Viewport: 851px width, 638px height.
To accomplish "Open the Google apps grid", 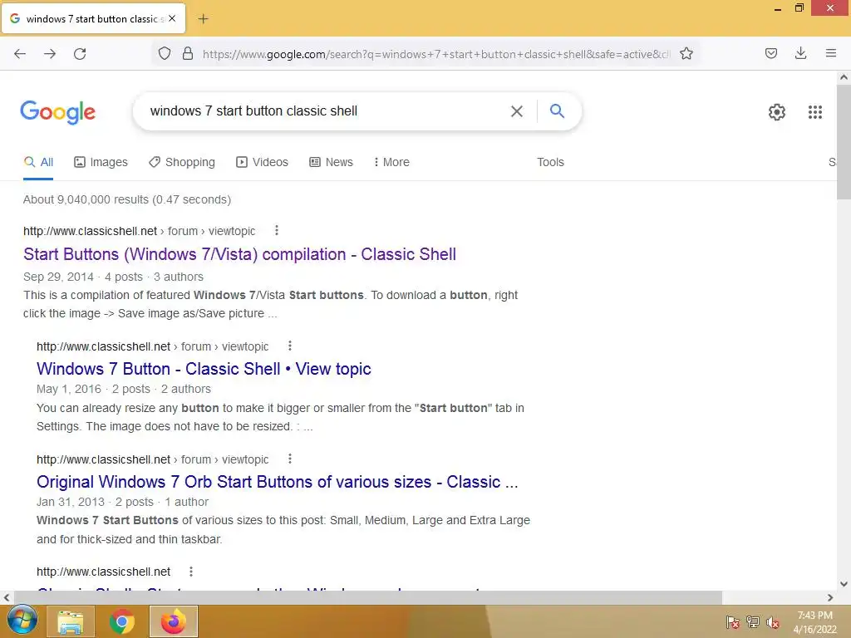I will (814, 112).
